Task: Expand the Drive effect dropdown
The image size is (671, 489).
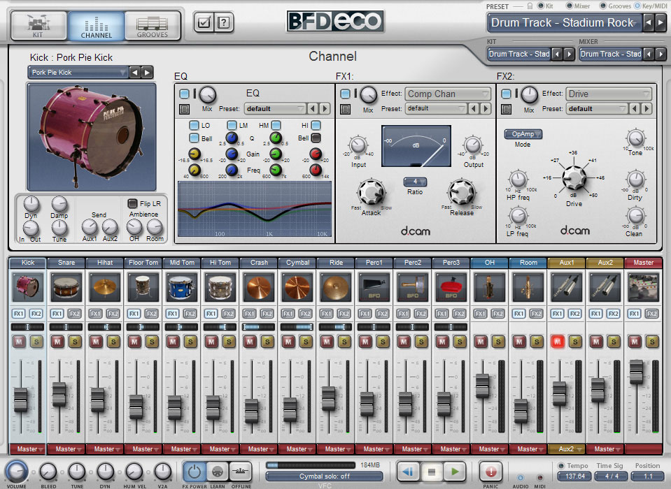Action: (x=609, y=94)
